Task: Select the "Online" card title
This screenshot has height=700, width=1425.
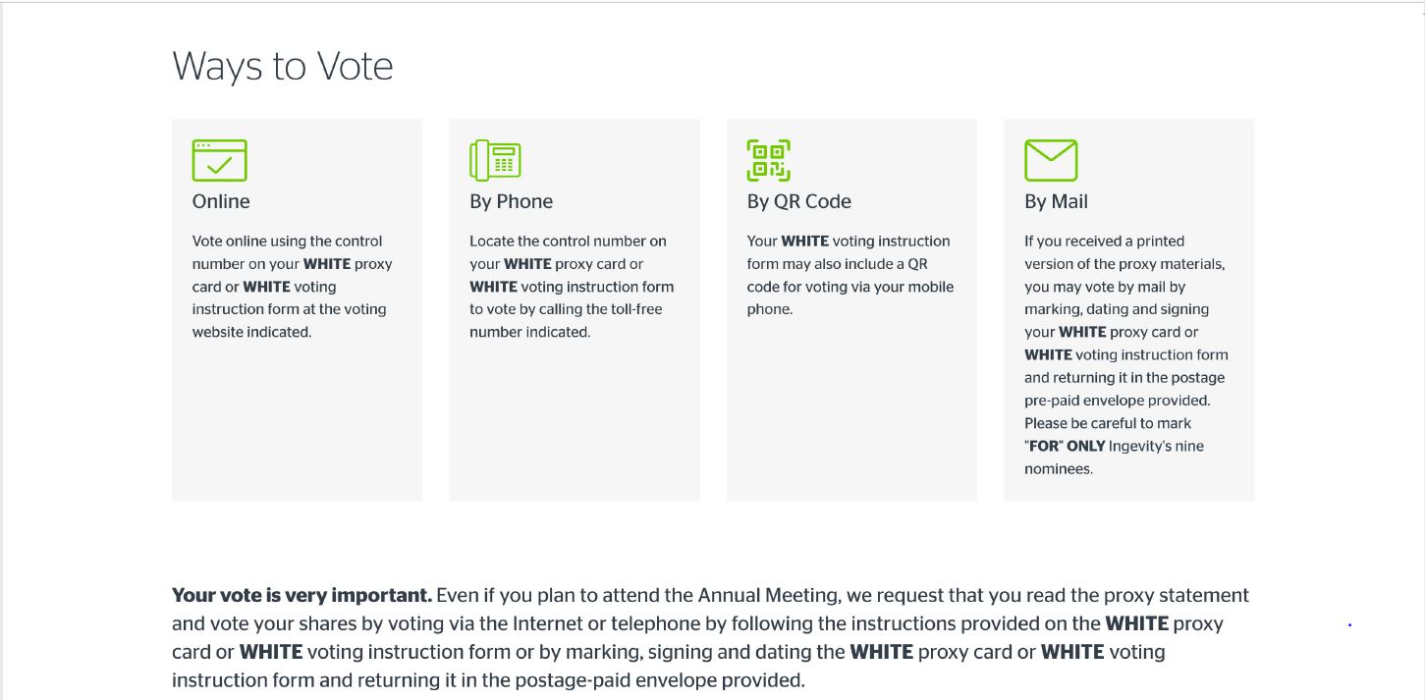Action: click(x=221, y=201)
